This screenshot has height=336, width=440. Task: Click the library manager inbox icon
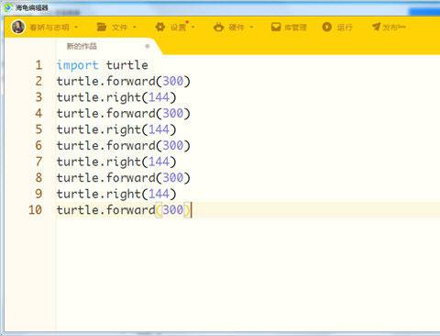[276, 27]
